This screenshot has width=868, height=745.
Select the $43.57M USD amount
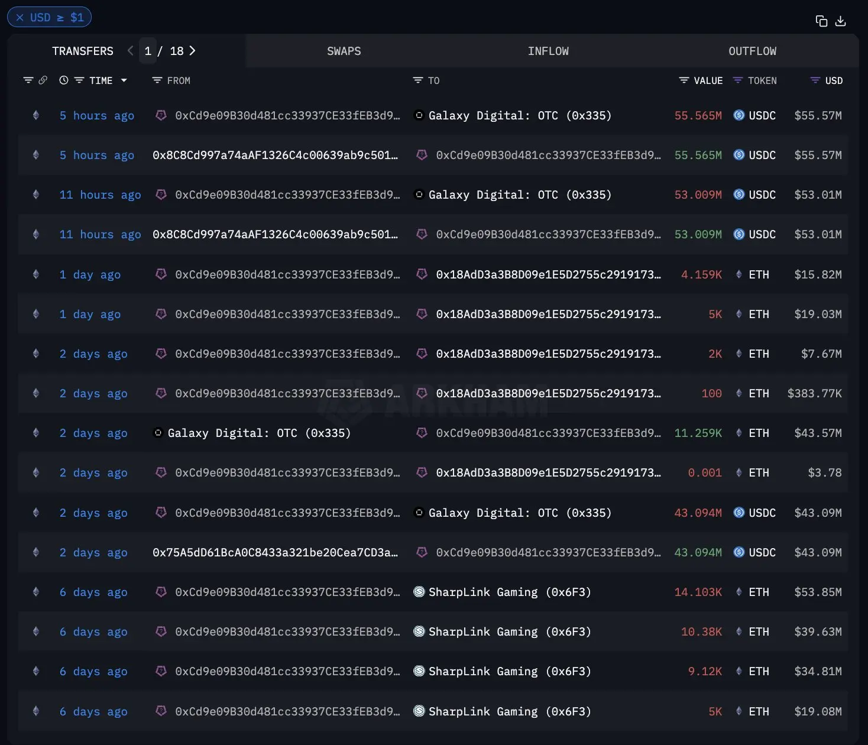point(818,433)
